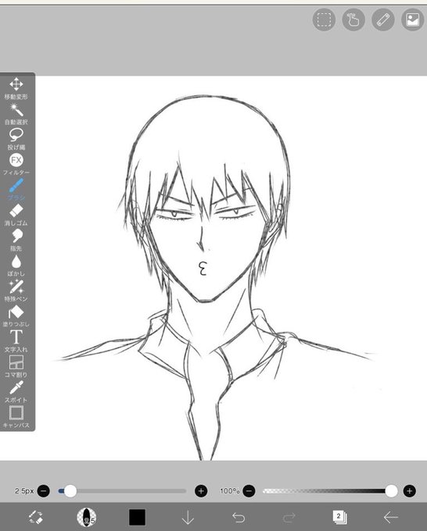Select the Brush tool (ブラシ)

16,190
